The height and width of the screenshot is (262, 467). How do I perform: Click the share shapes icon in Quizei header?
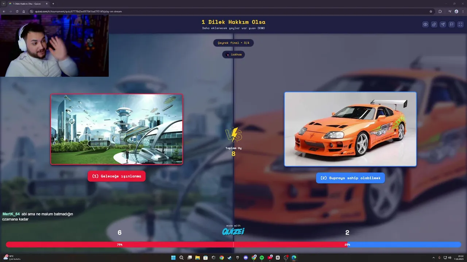click(x=434, y=24)
